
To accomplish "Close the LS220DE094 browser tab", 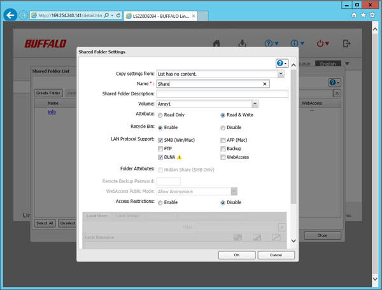I will [194, 16].
